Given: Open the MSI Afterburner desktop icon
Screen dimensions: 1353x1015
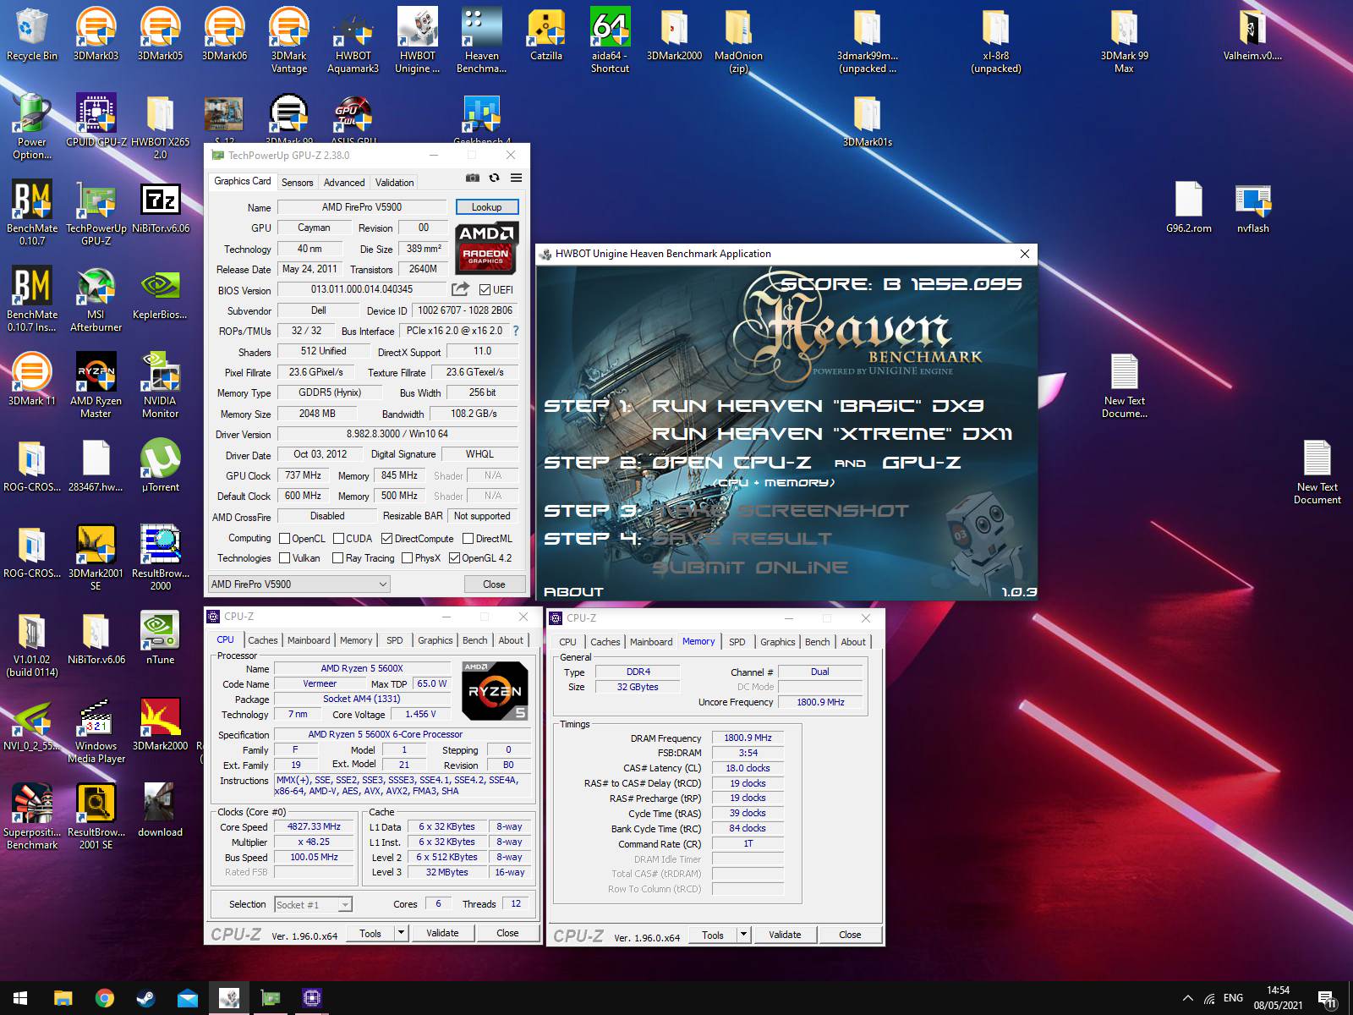Looking at the screenshot, I should click(96, 300).
